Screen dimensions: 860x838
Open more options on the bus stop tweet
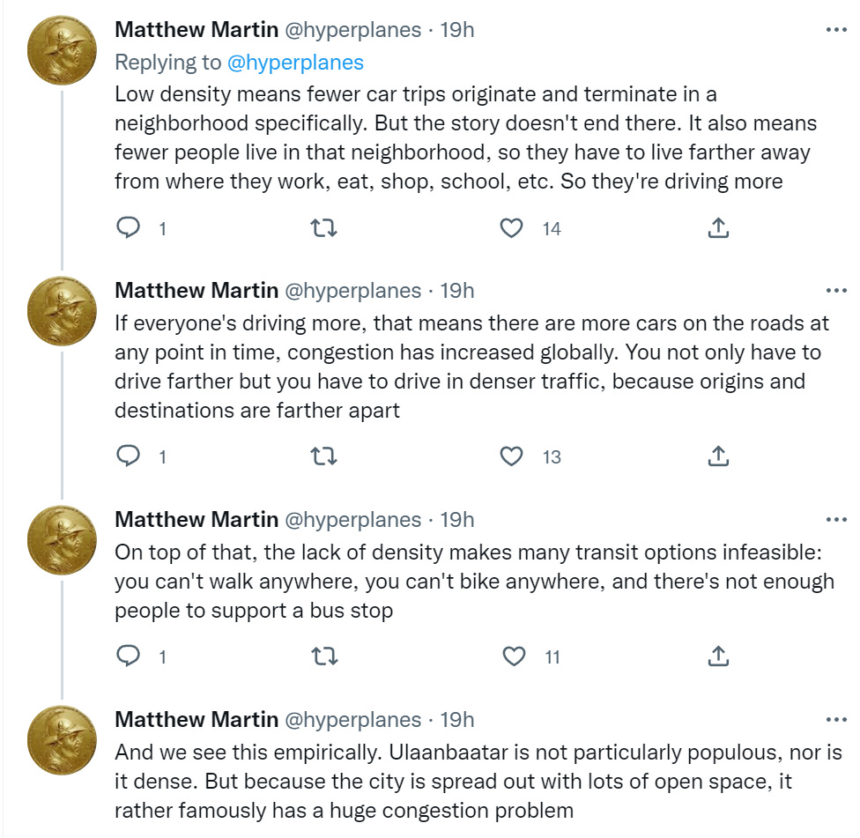(x=834, y=520)
